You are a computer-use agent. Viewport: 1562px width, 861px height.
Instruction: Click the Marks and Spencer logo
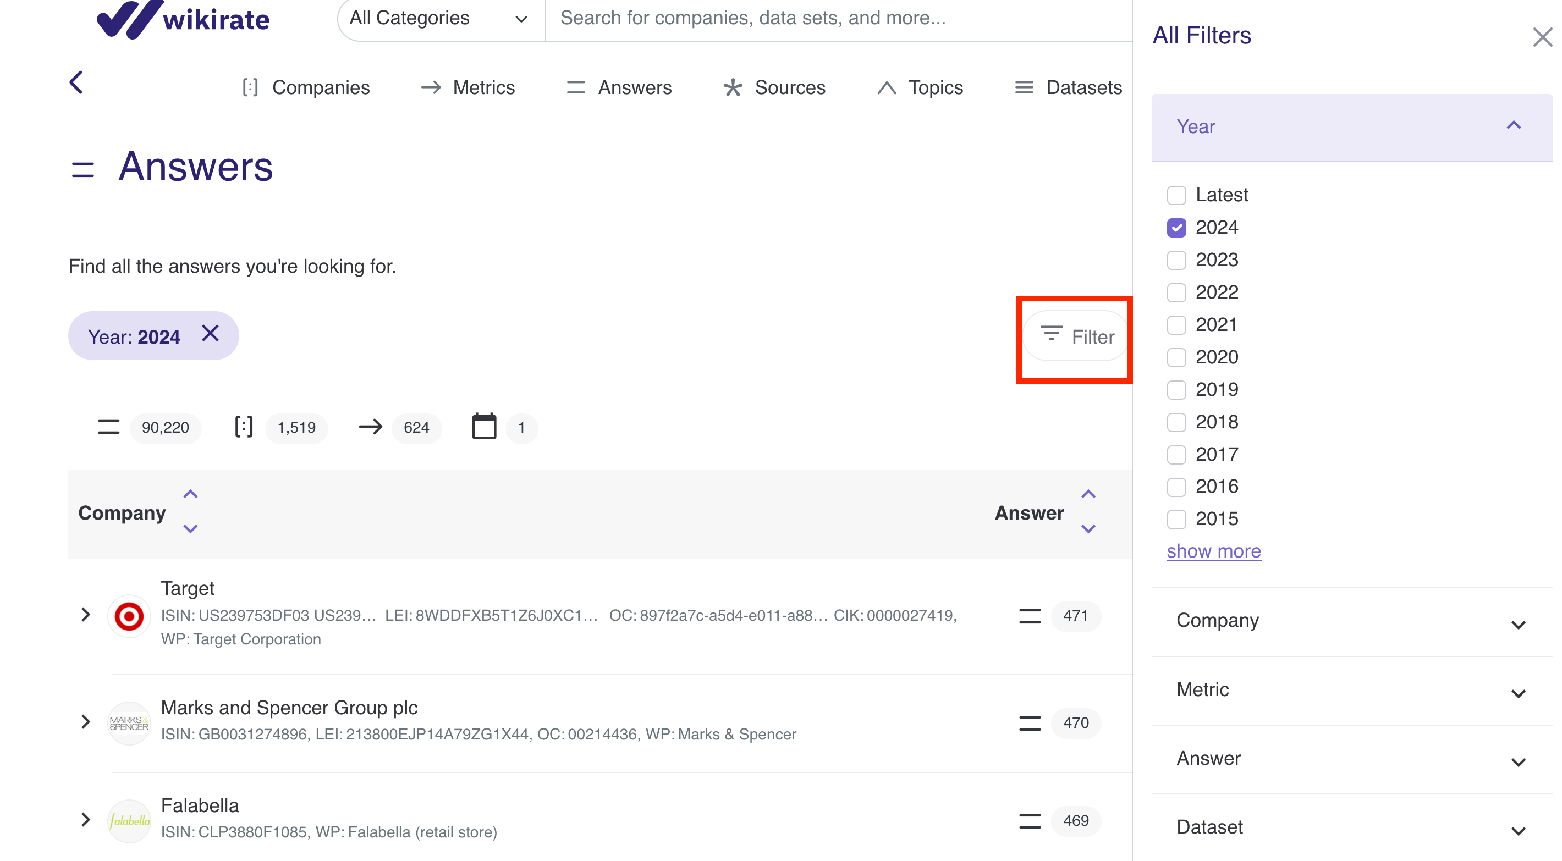(129, 723)
